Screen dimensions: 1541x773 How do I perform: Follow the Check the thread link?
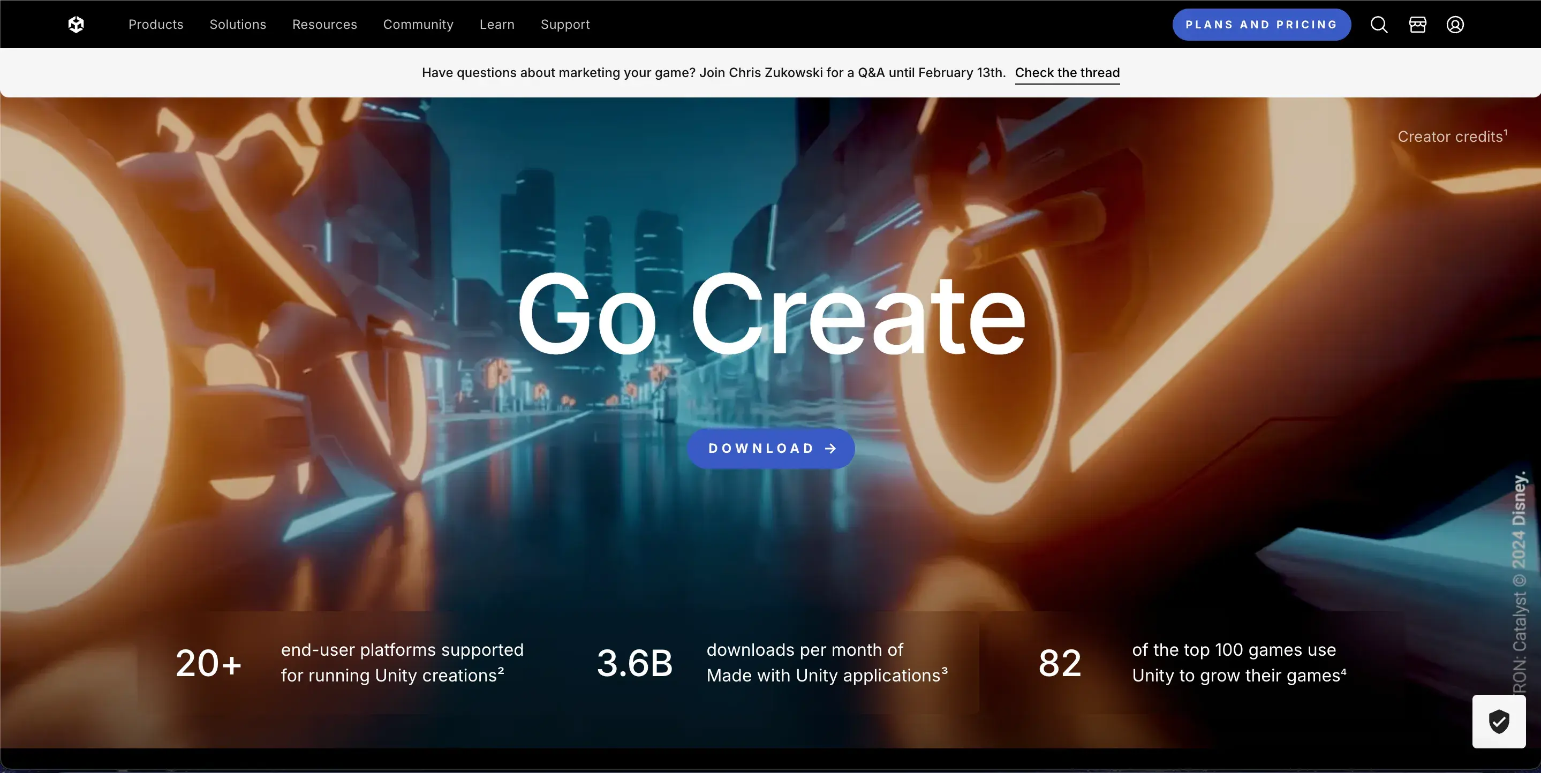coord(1067,72)
